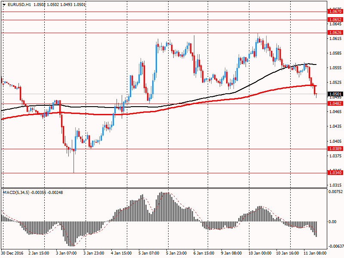Image resolution: width=344 pixels, height=258 pixels.
Task: Select the red 1.0670 price level label
Action: (x=335, y=12)
